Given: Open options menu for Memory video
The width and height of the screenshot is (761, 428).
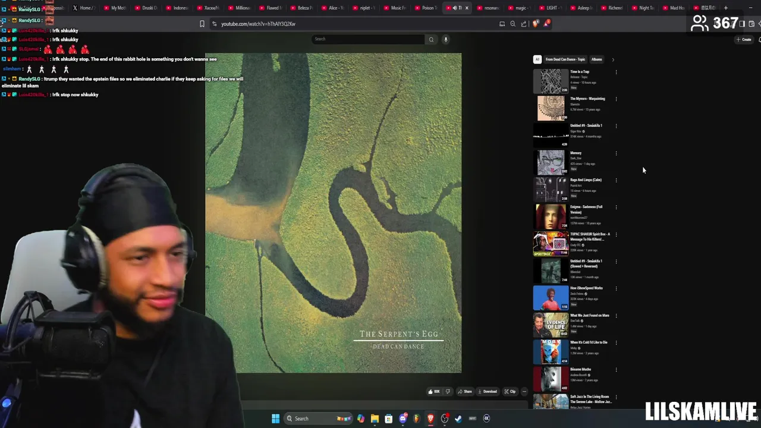Looking at the screenshot, I should coord(616,153).
